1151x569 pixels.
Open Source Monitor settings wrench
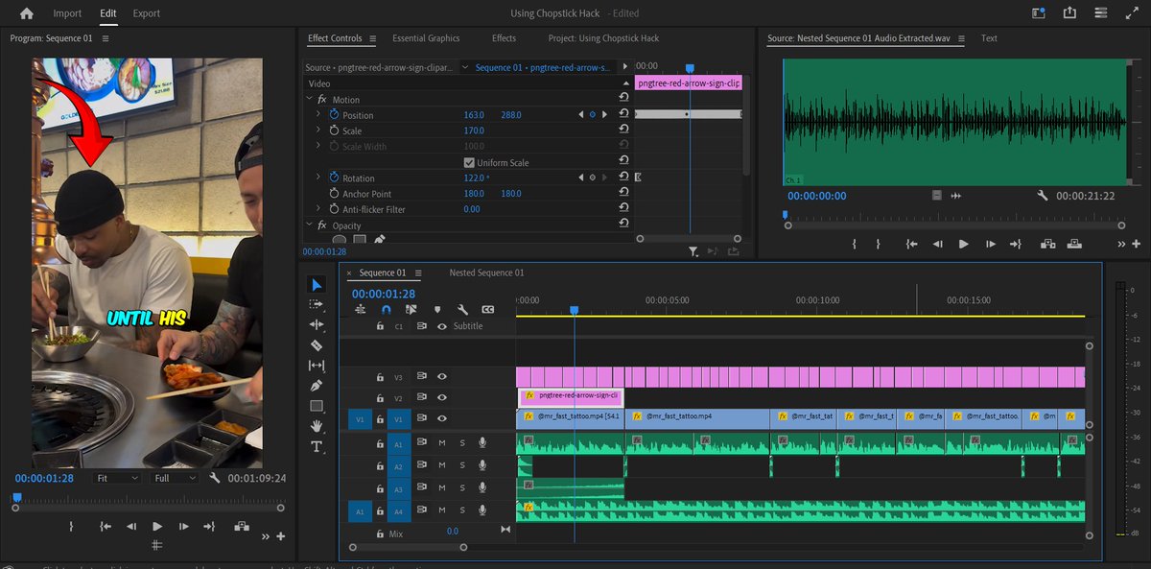[x=1042, y=196]
